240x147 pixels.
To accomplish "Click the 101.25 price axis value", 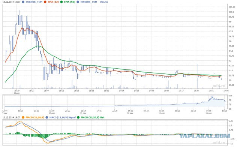I will 232,7.
